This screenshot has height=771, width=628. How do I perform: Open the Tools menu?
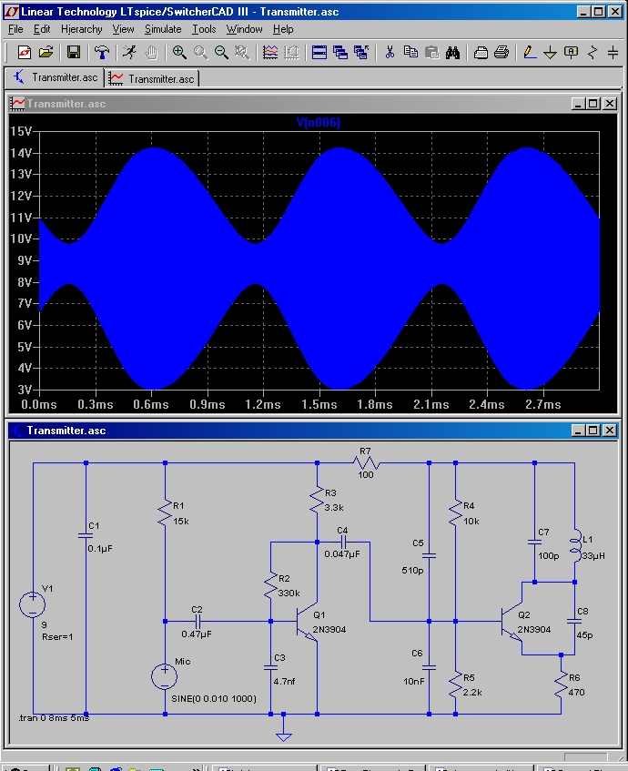(204, 29)
